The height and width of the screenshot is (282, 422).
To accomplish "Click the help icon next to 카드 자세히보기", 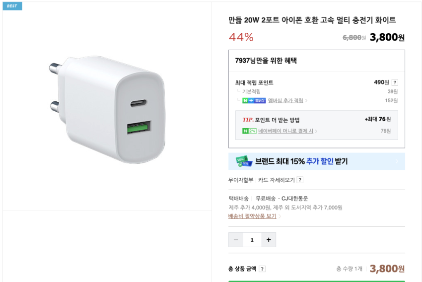I will 300,180.
